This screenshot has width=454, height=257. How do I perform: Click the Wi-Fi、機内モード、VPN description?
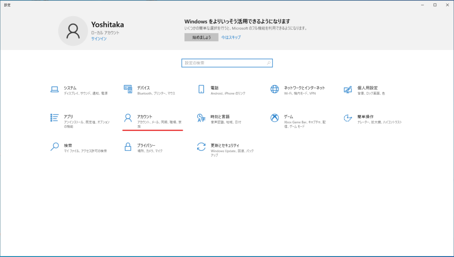[x=300, y=93]
